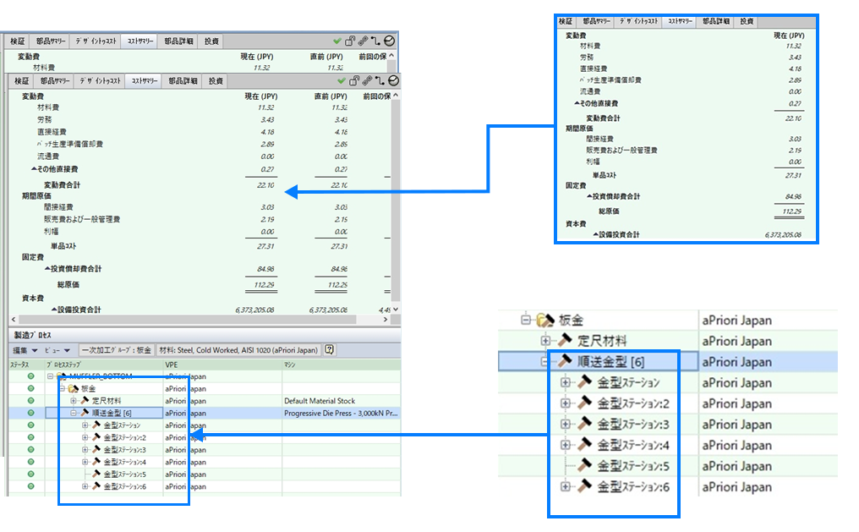
Task: Click the help question-mark icon beside the material field
Action: (329, 349)
